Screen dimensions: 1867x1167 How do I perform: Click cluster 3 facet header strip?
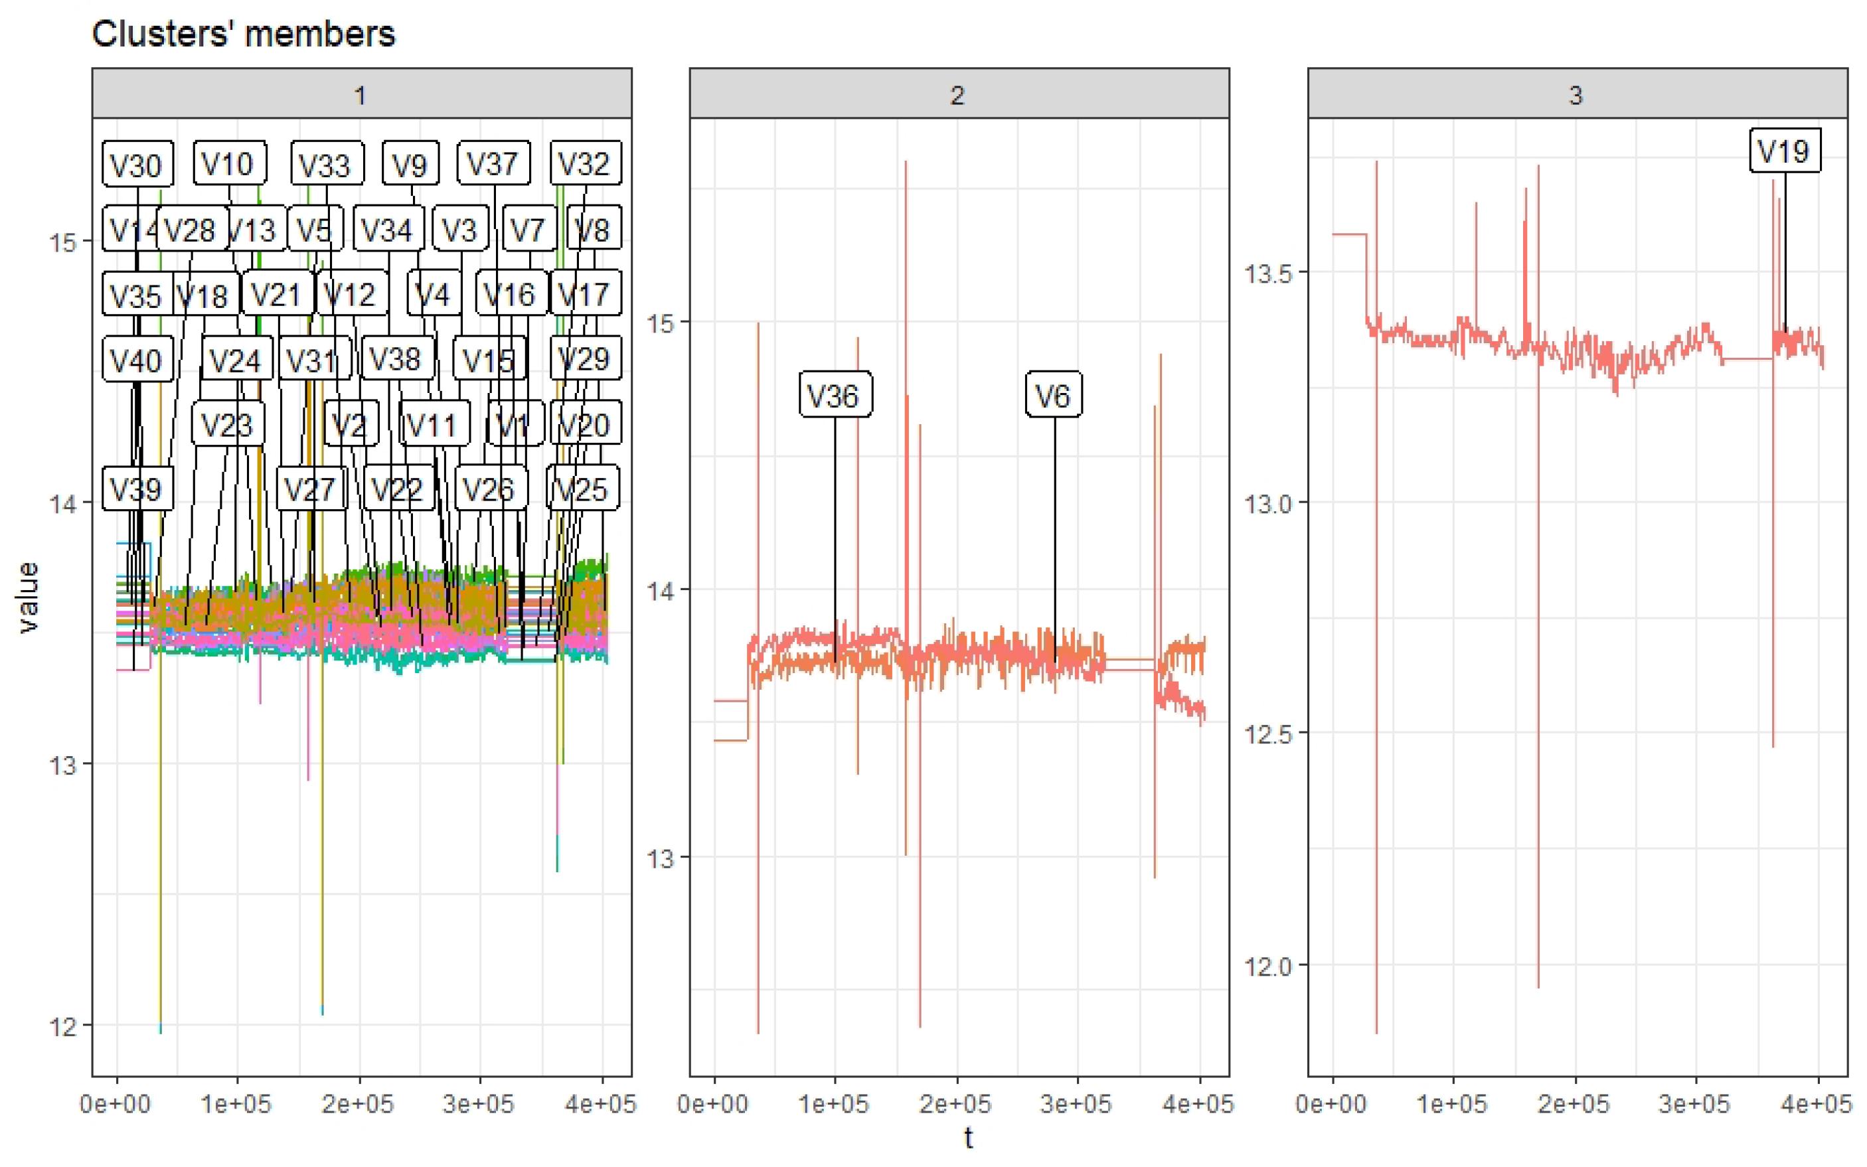(x=1576, y=94)
